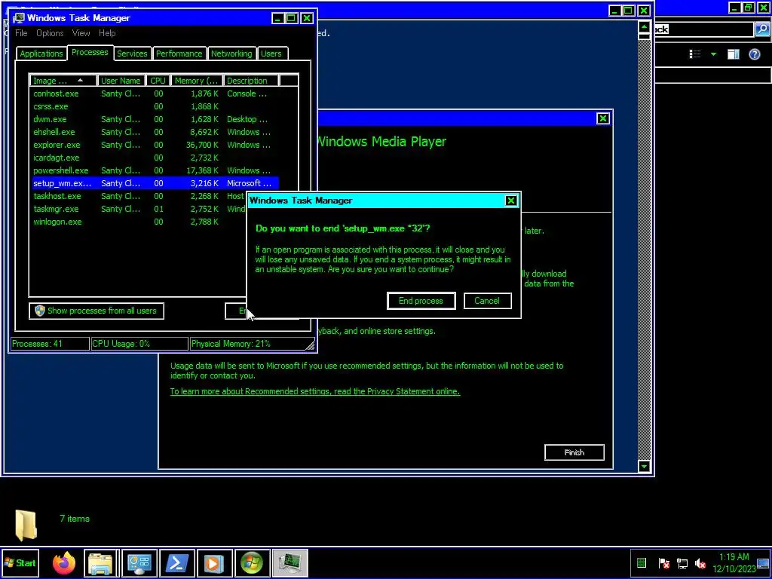This screenshot has width=772, height=579.
Task: Switch to the Performance tab
Action: click(x=179, y=54)
